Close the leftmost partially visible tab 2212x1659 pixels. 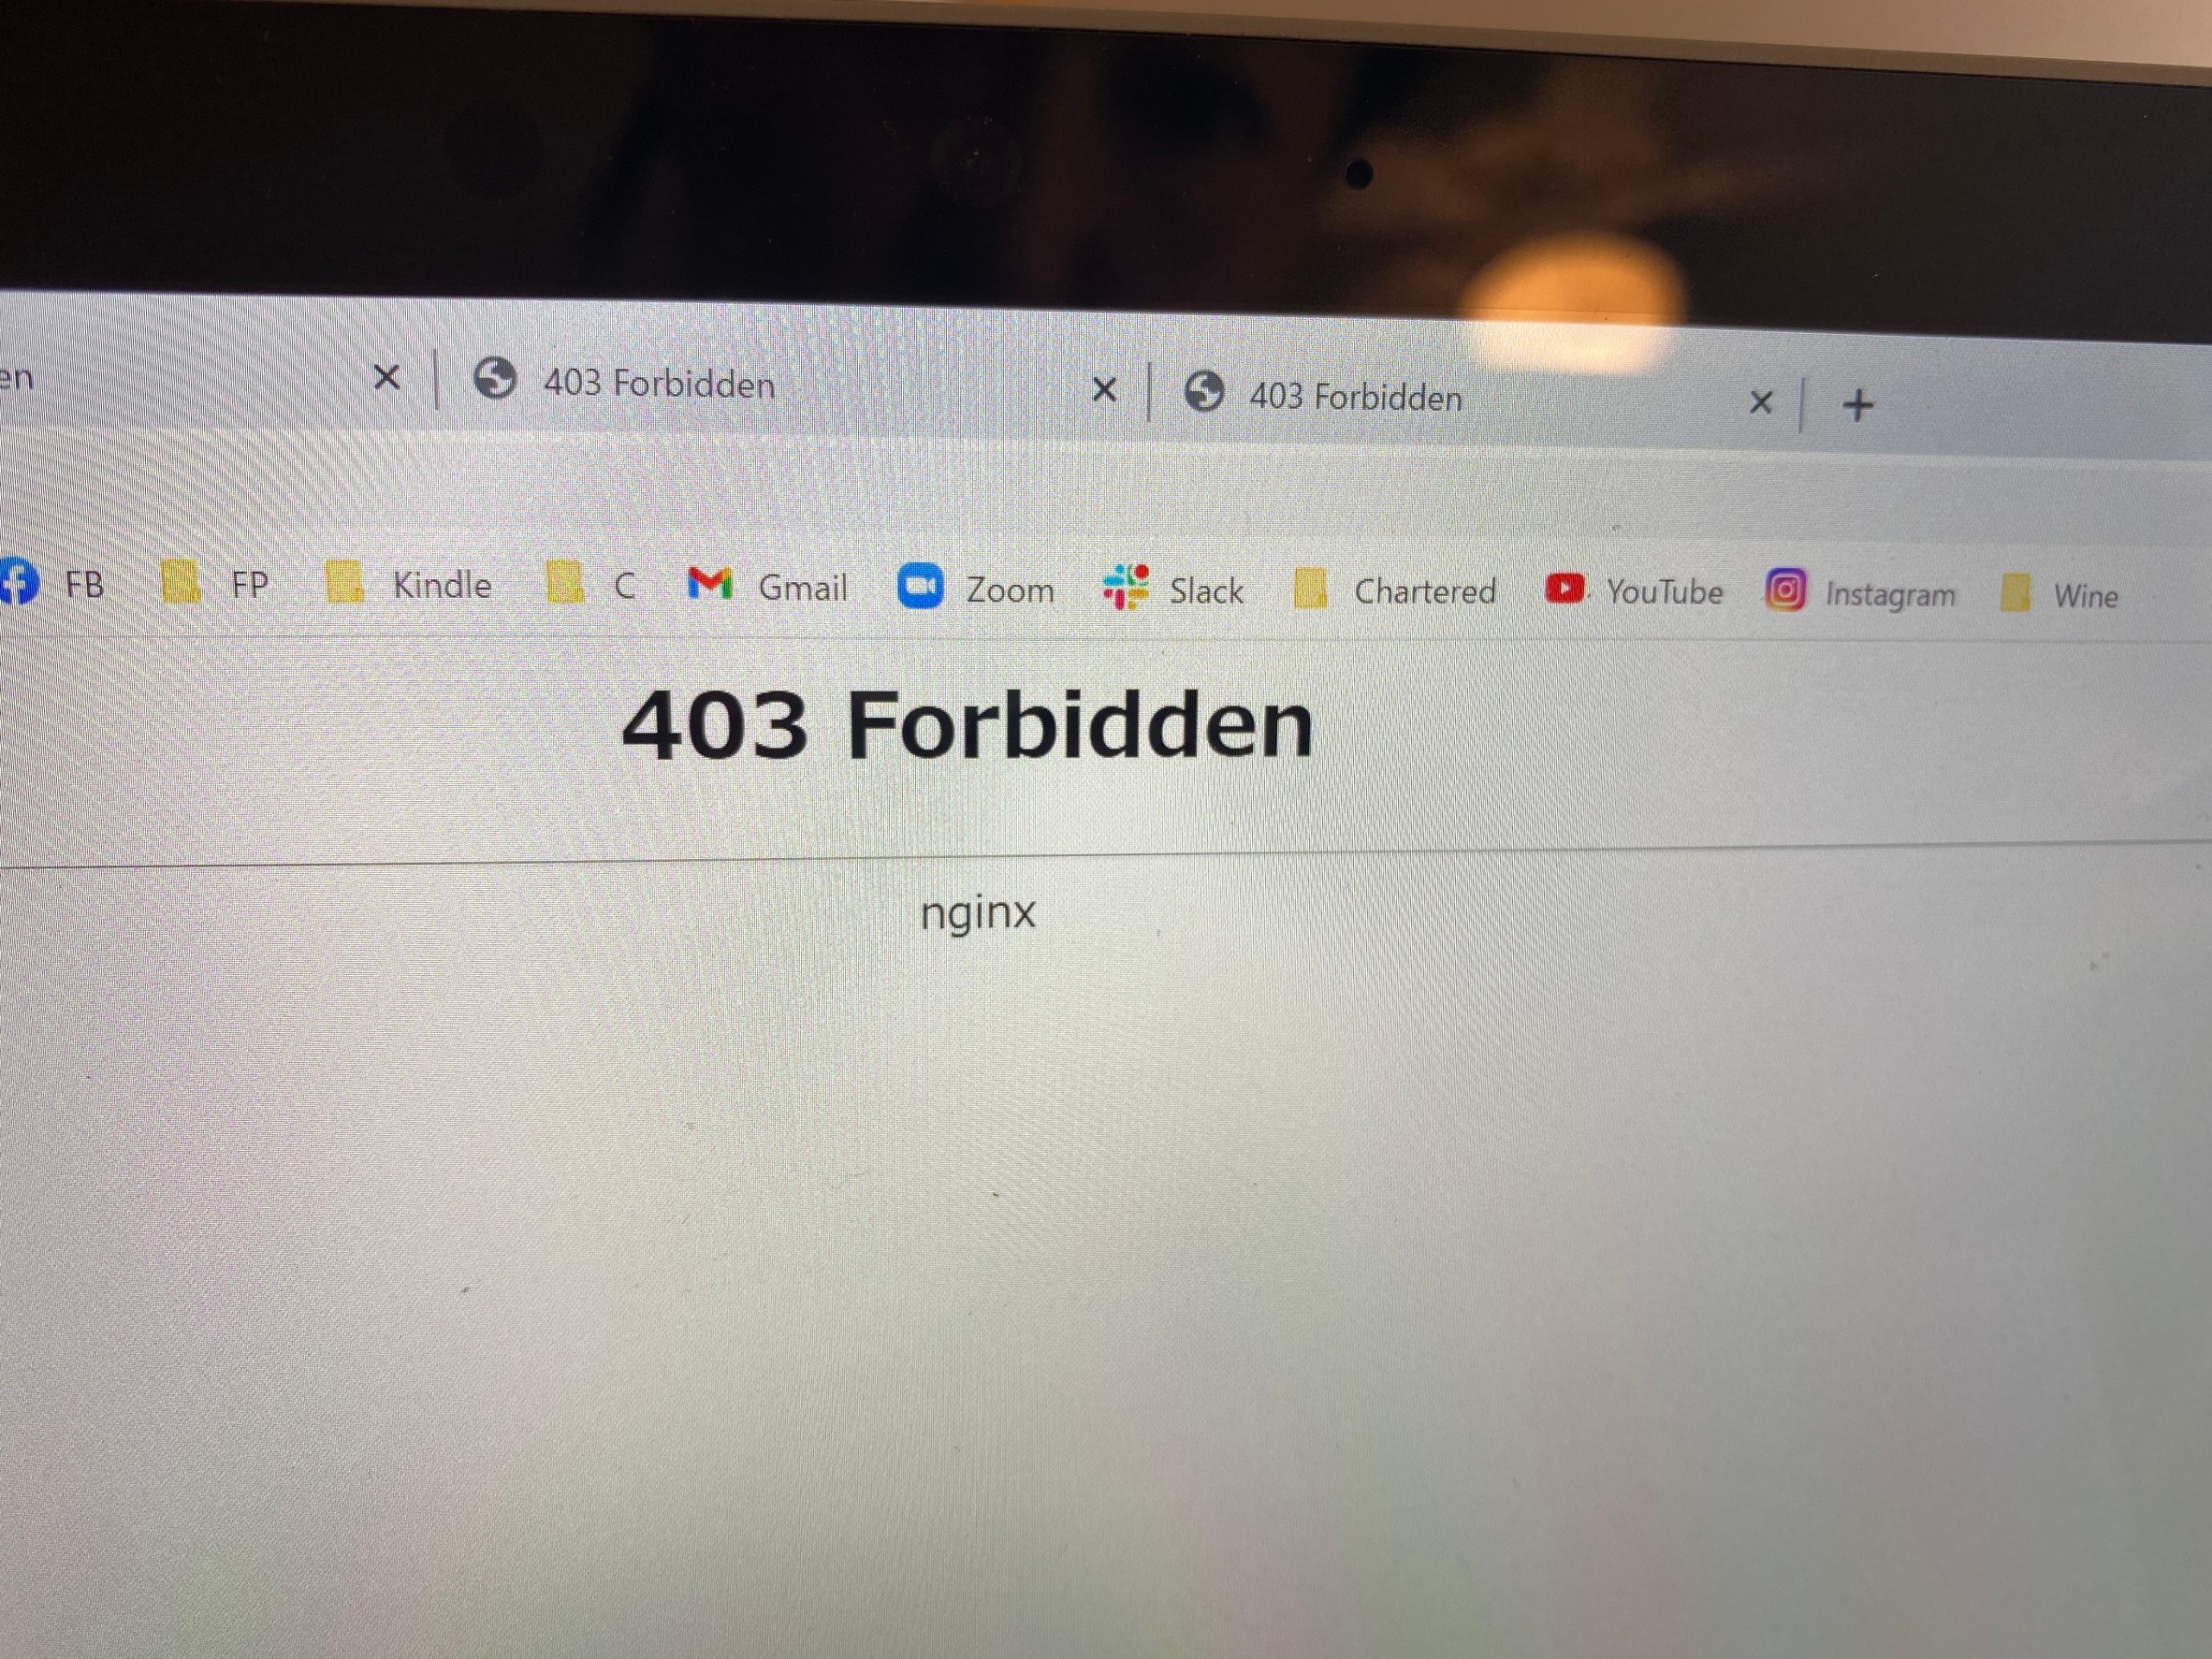(386, 377)
